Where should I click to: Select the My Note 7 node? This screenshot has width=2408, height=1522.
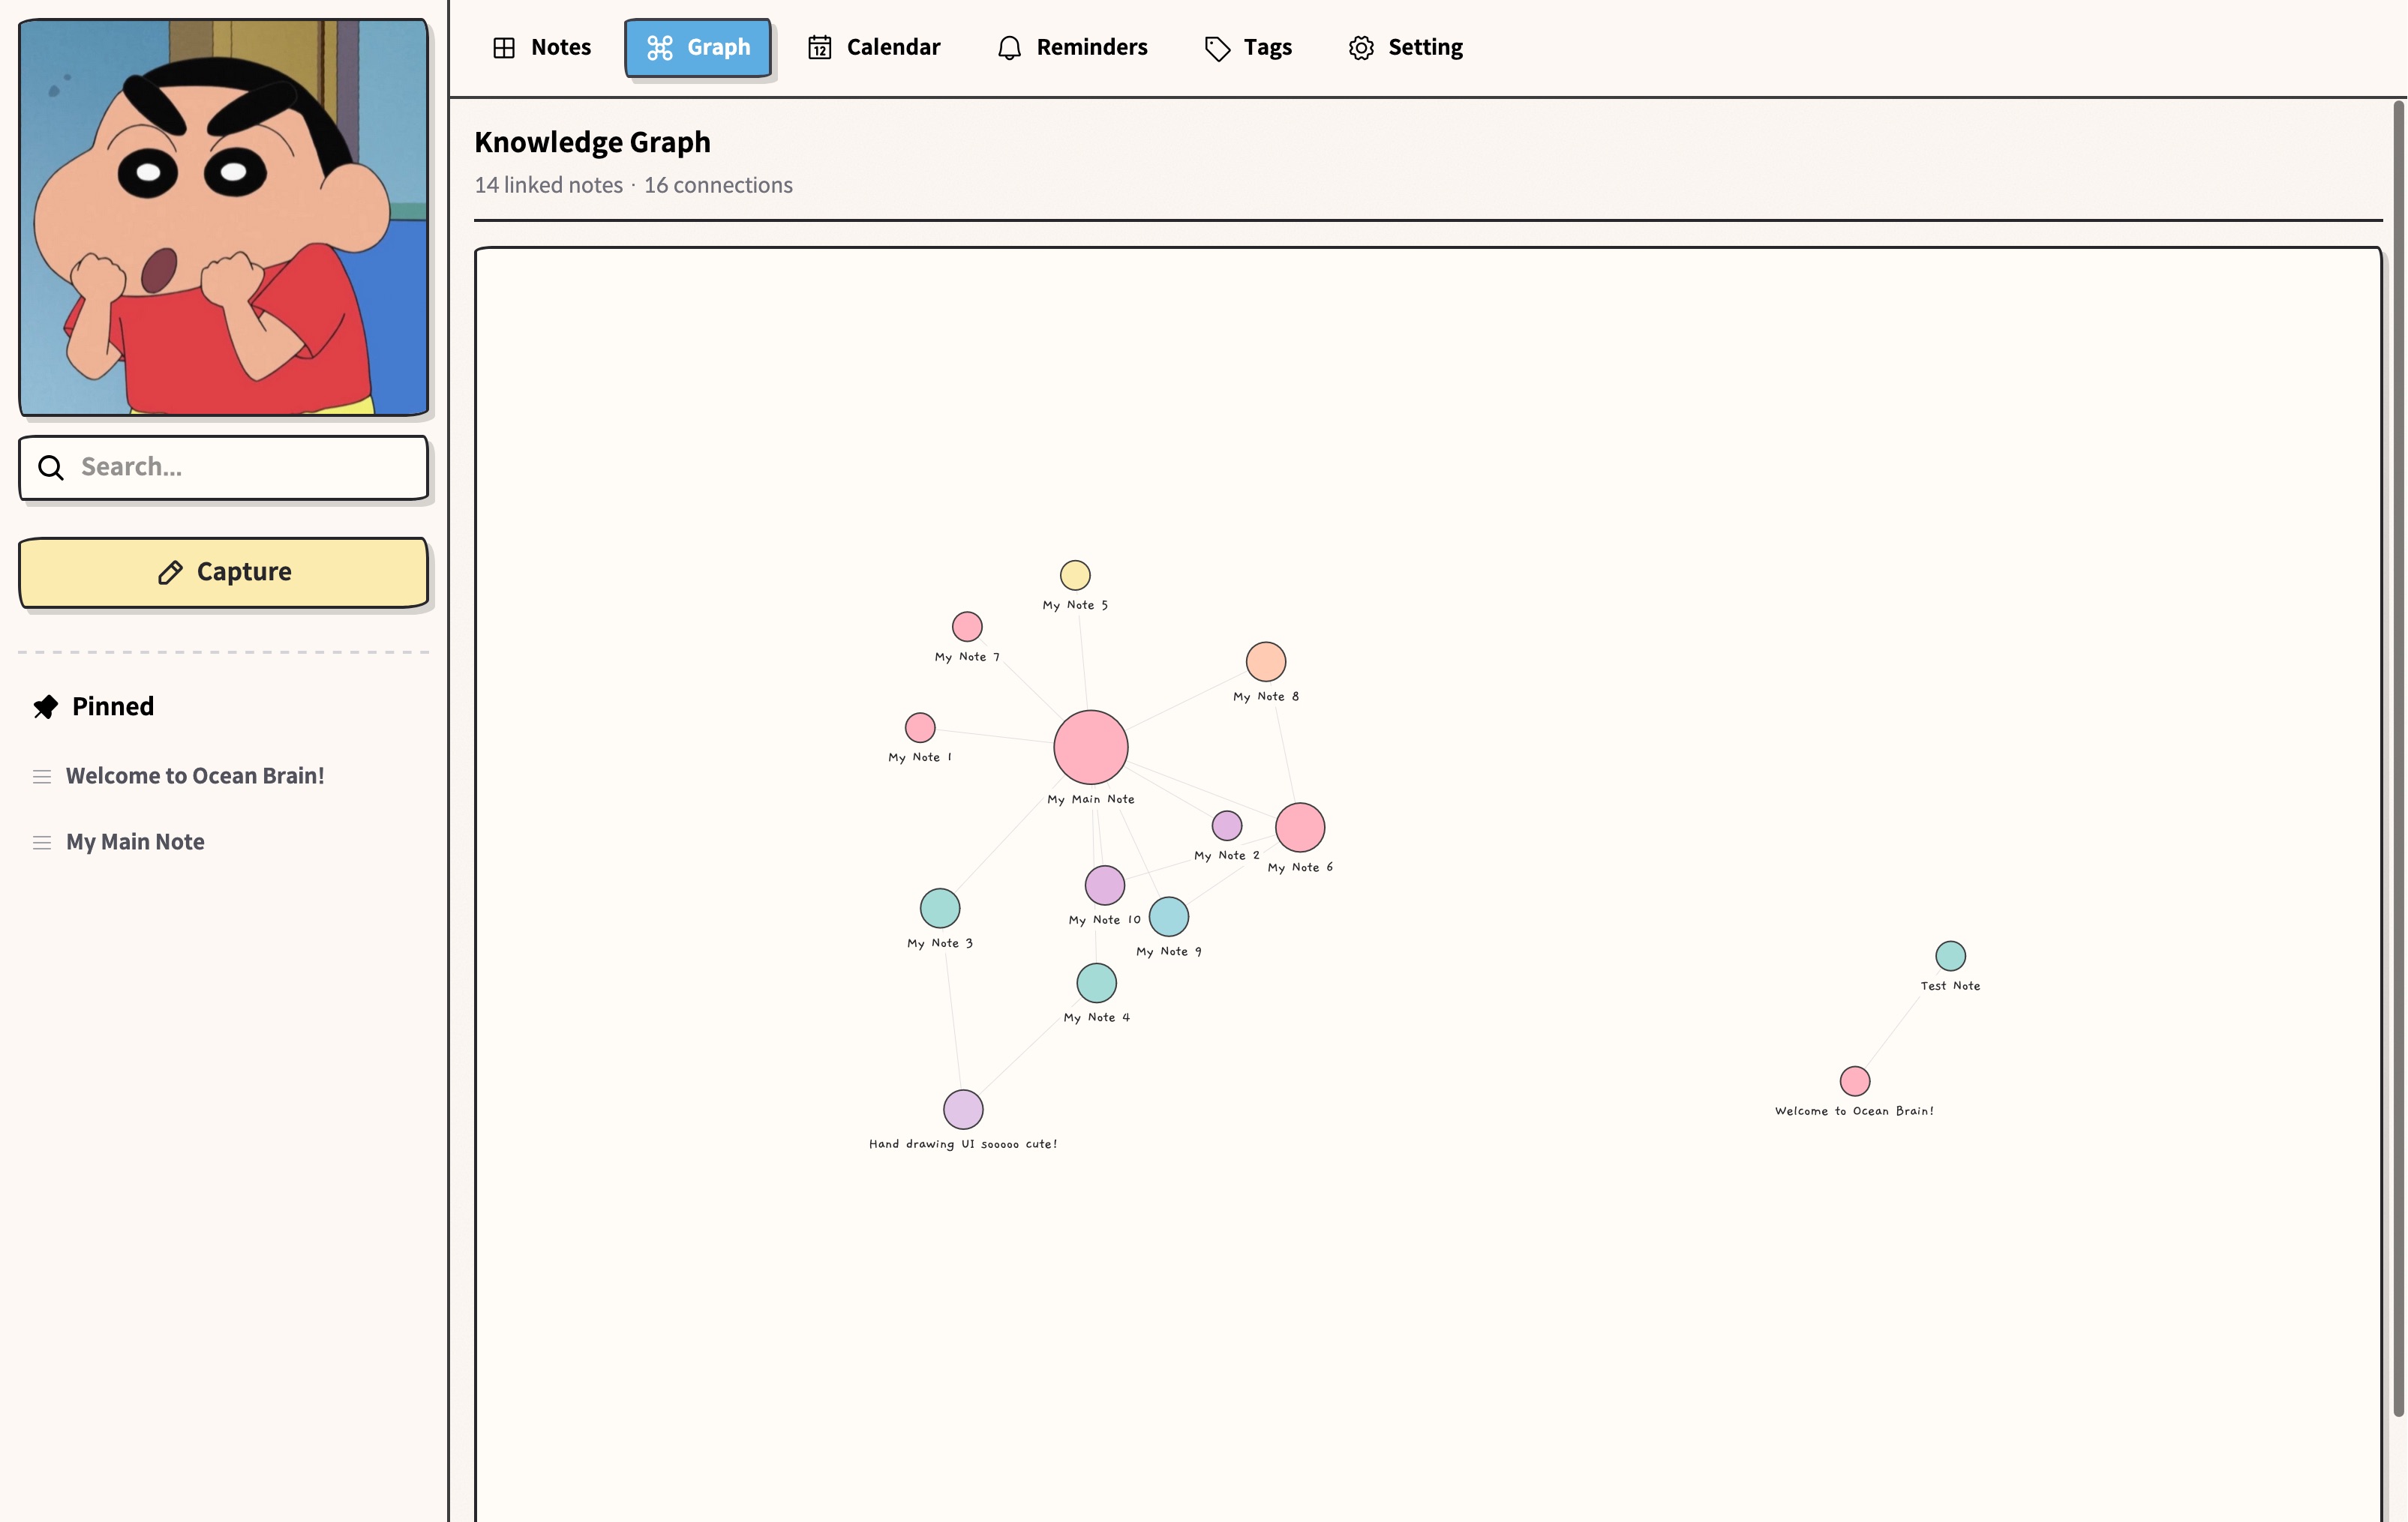click(967, 627)
